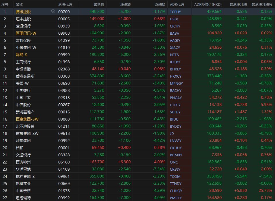Click the PMRTY ADR code
This screenshot has width=275, height=201.
click(176, 198)
